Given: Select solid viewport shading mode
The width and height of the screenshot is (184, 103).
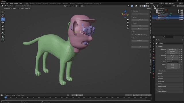Looking at the screenshot, I should point(145,6).
